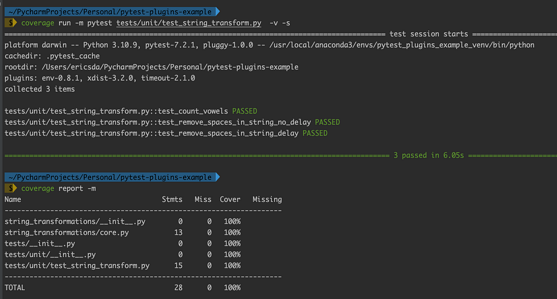
Task: Click the 'cachedir: .pytest_cache' line
Action: pyautogui.click(x=52, y=56)
